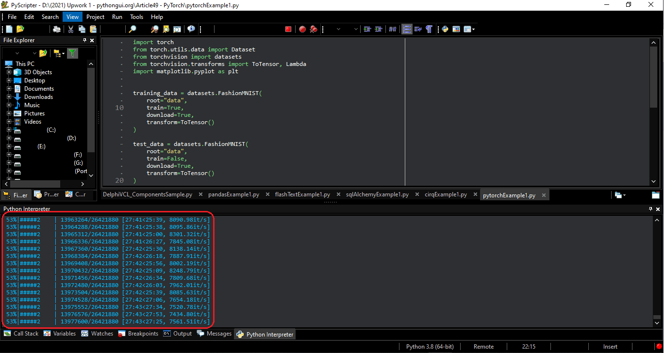Click the Print icon in toolbar
The width and height of the screenshot is (664, 353).
tap(57, 29)
